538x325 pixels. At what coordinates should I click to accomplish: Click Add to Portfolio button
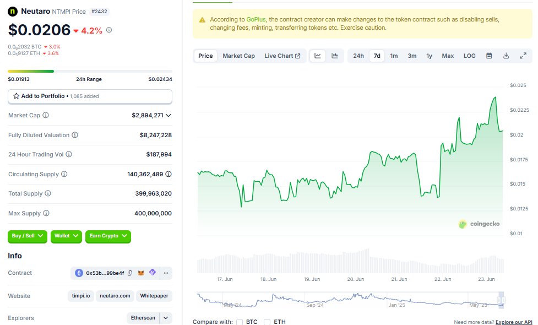90,96
